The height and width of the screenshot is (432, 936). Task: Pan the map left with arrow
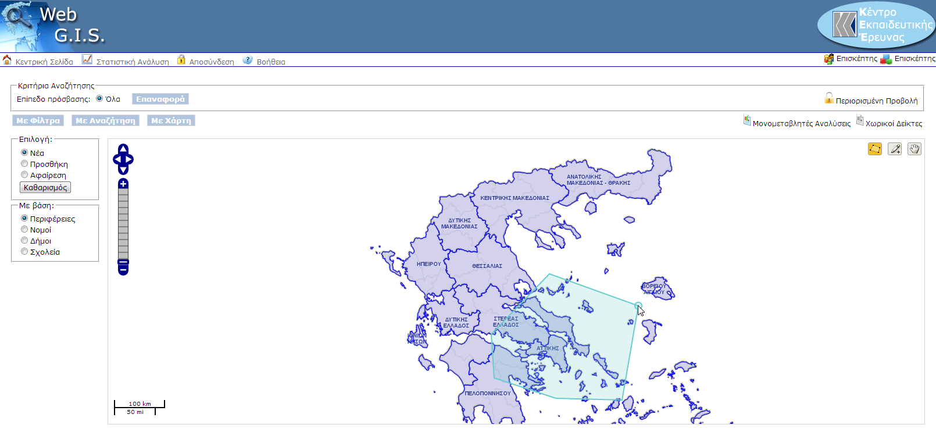tap(116, 159)
